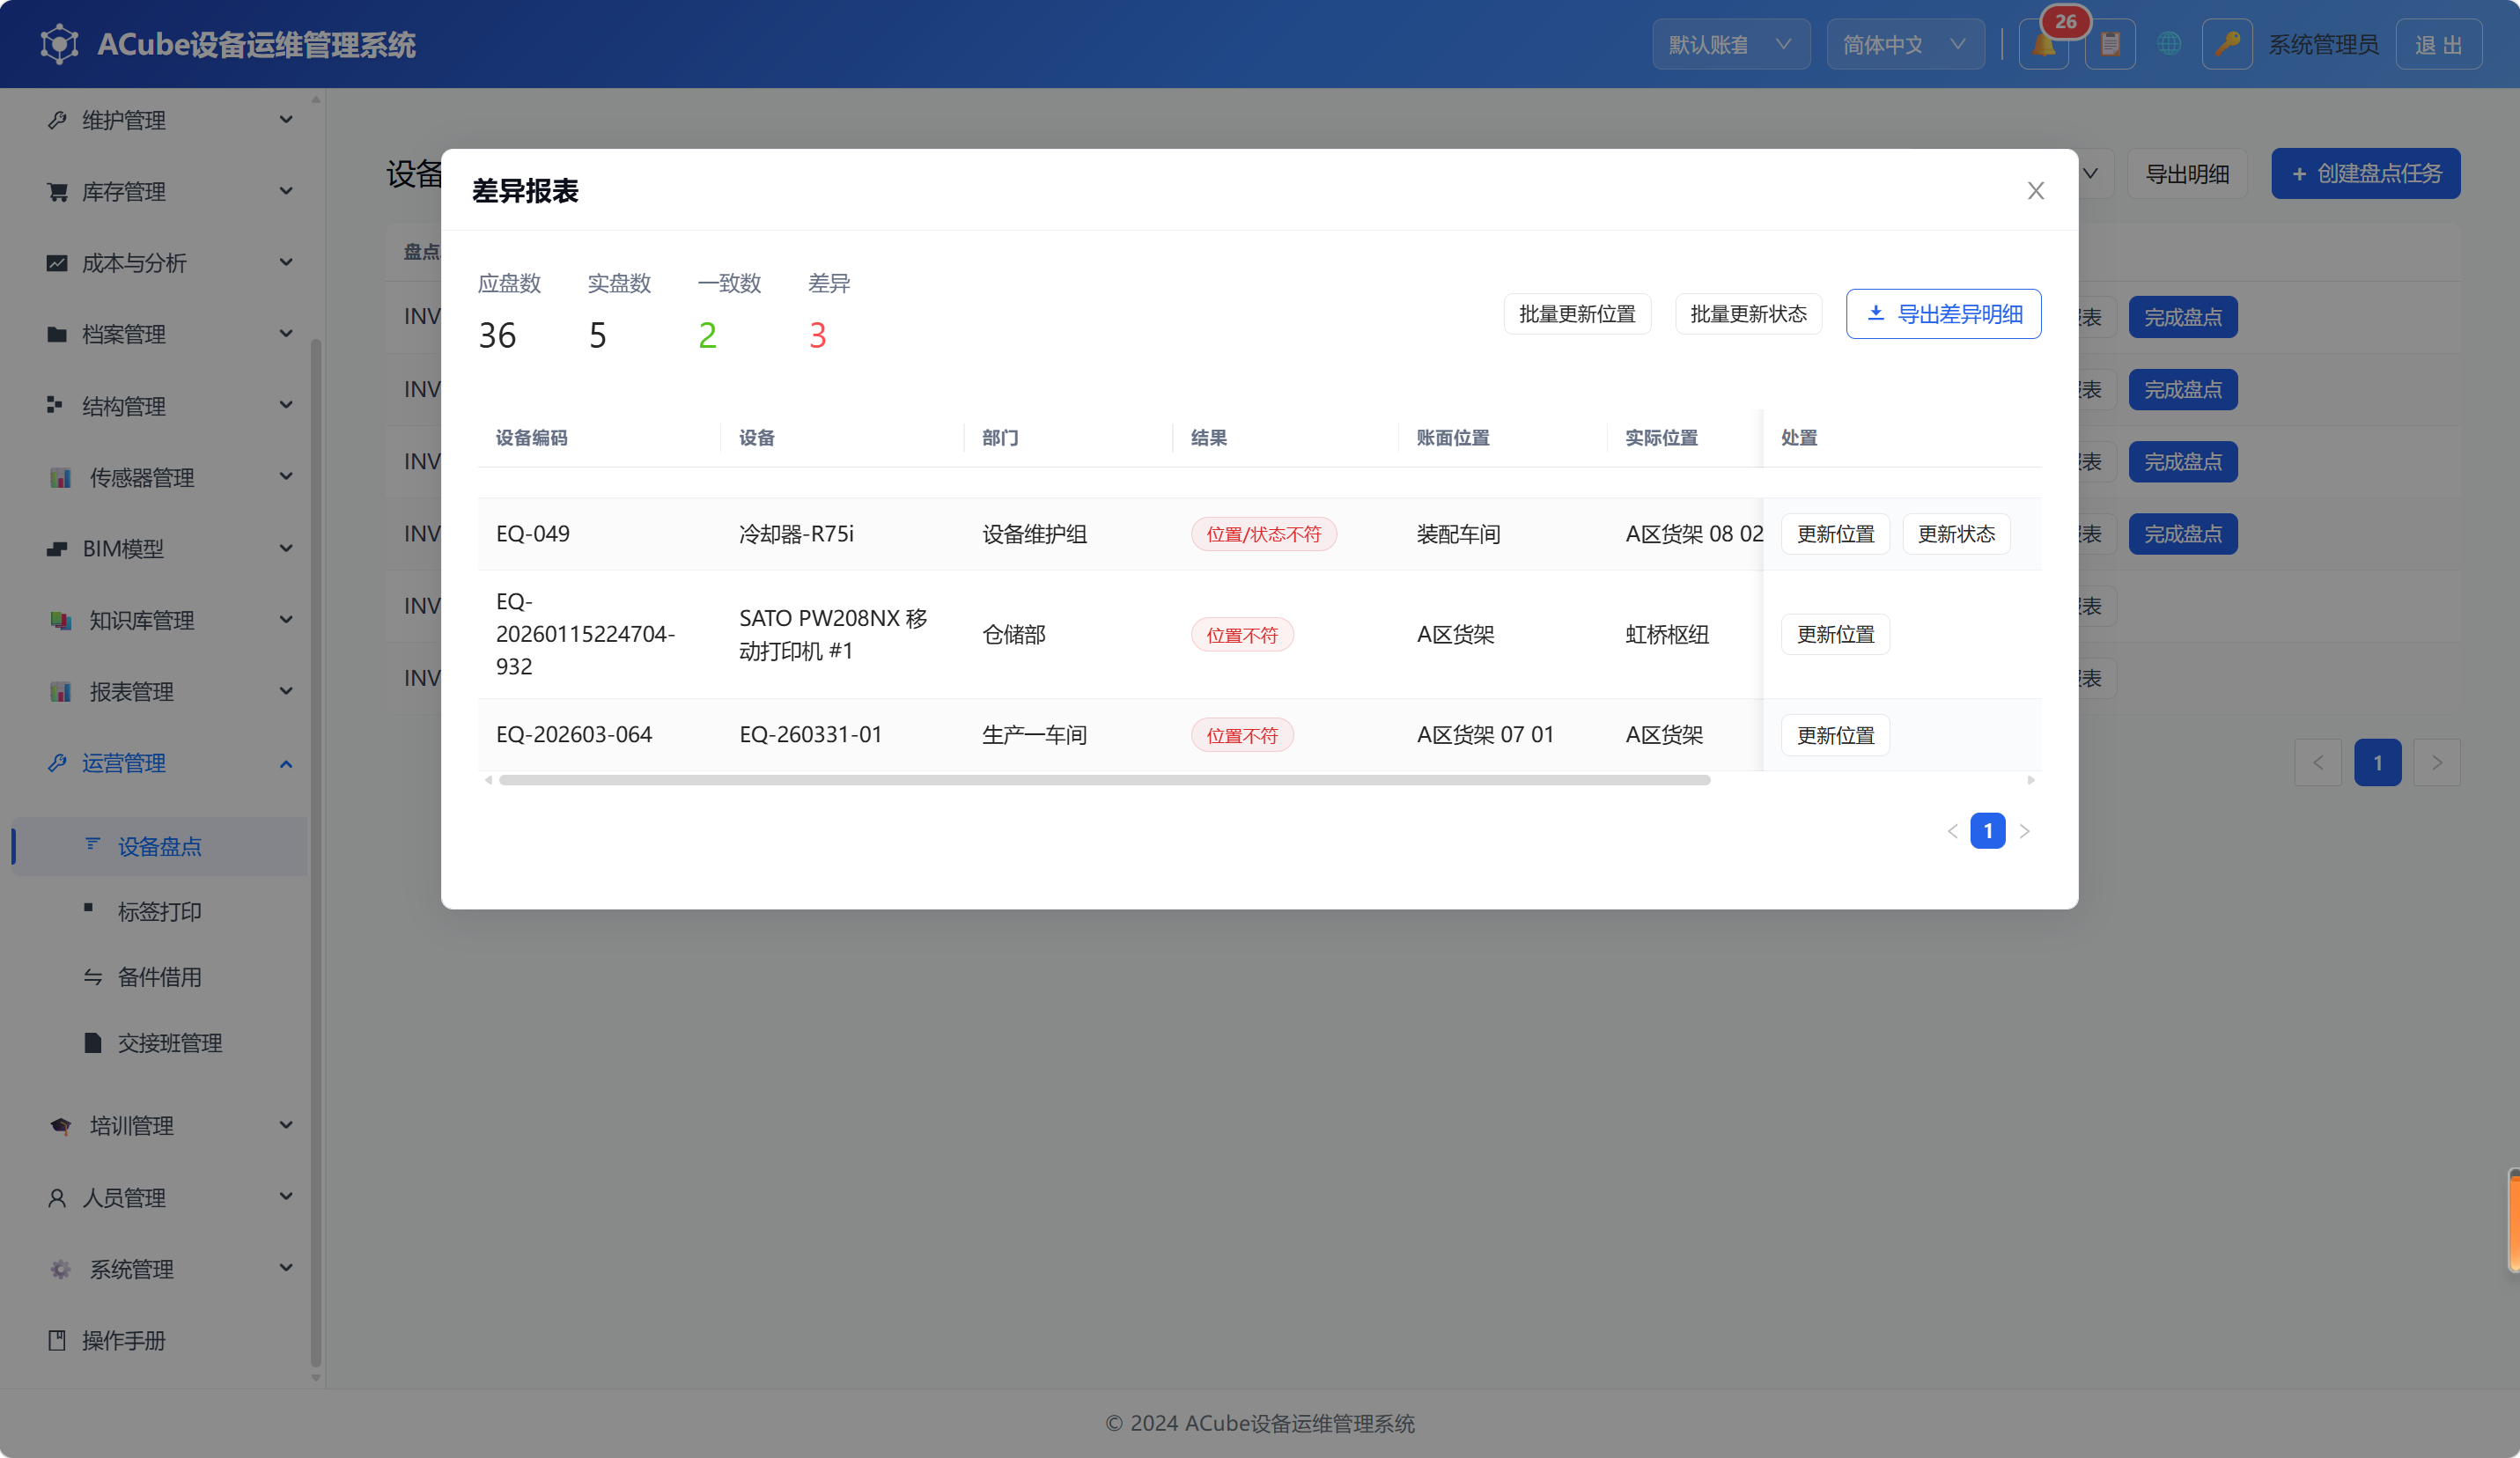The image size is (2520, 1458).
Task: Click the 人员管理 person icon
Action: (57, 1197)
